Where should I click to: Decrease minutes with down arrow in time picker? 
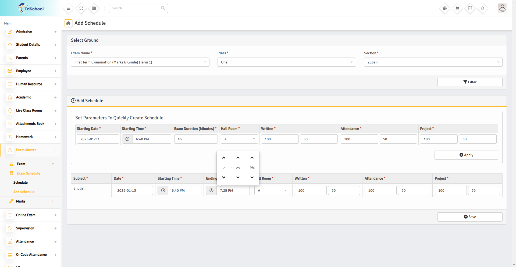(x=238, y=177)
